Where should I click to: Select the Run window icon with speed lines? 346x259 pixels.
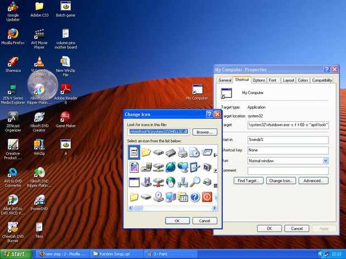(x=207, y=152)
